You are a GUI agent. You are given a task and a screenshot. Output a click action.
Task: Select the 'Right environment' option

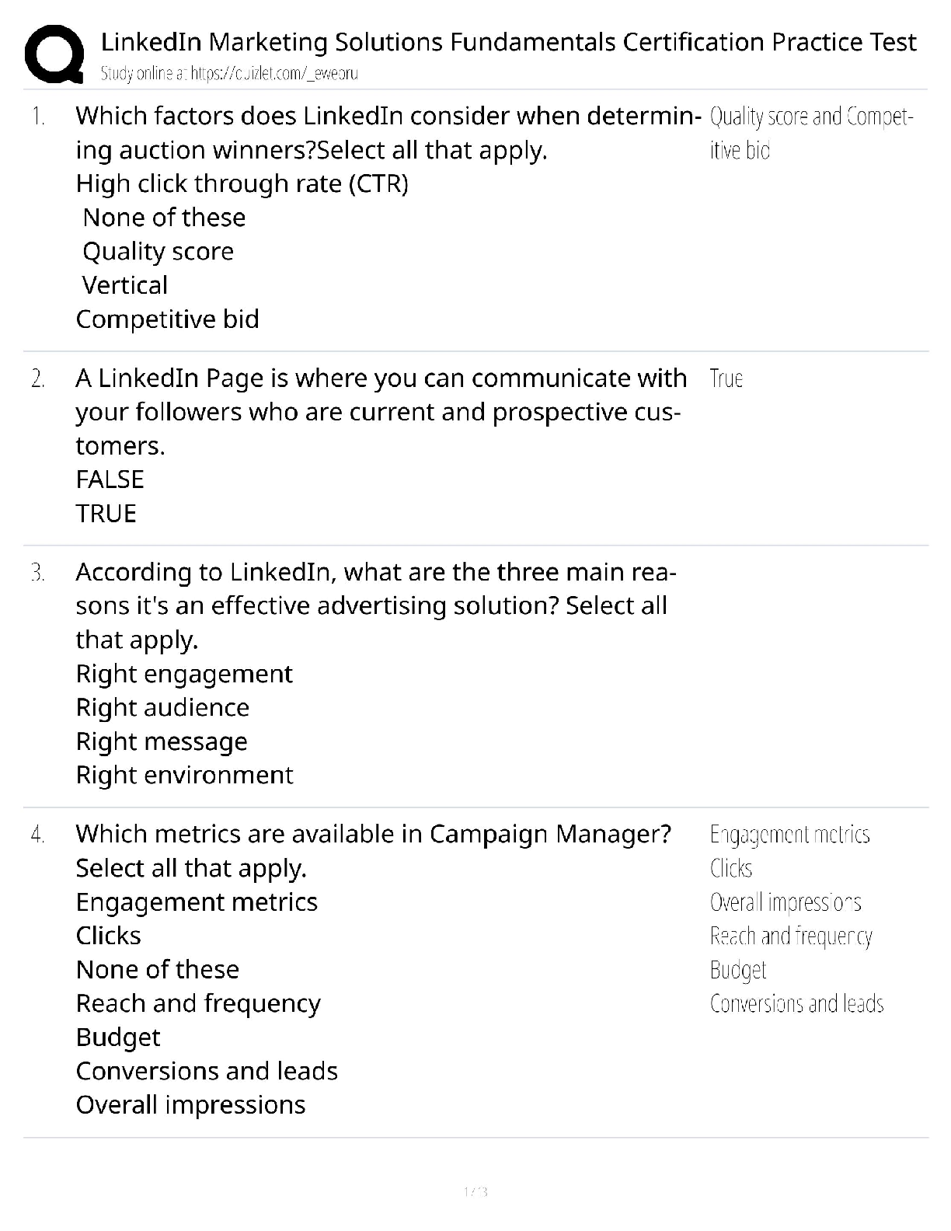tap(184, 775)
